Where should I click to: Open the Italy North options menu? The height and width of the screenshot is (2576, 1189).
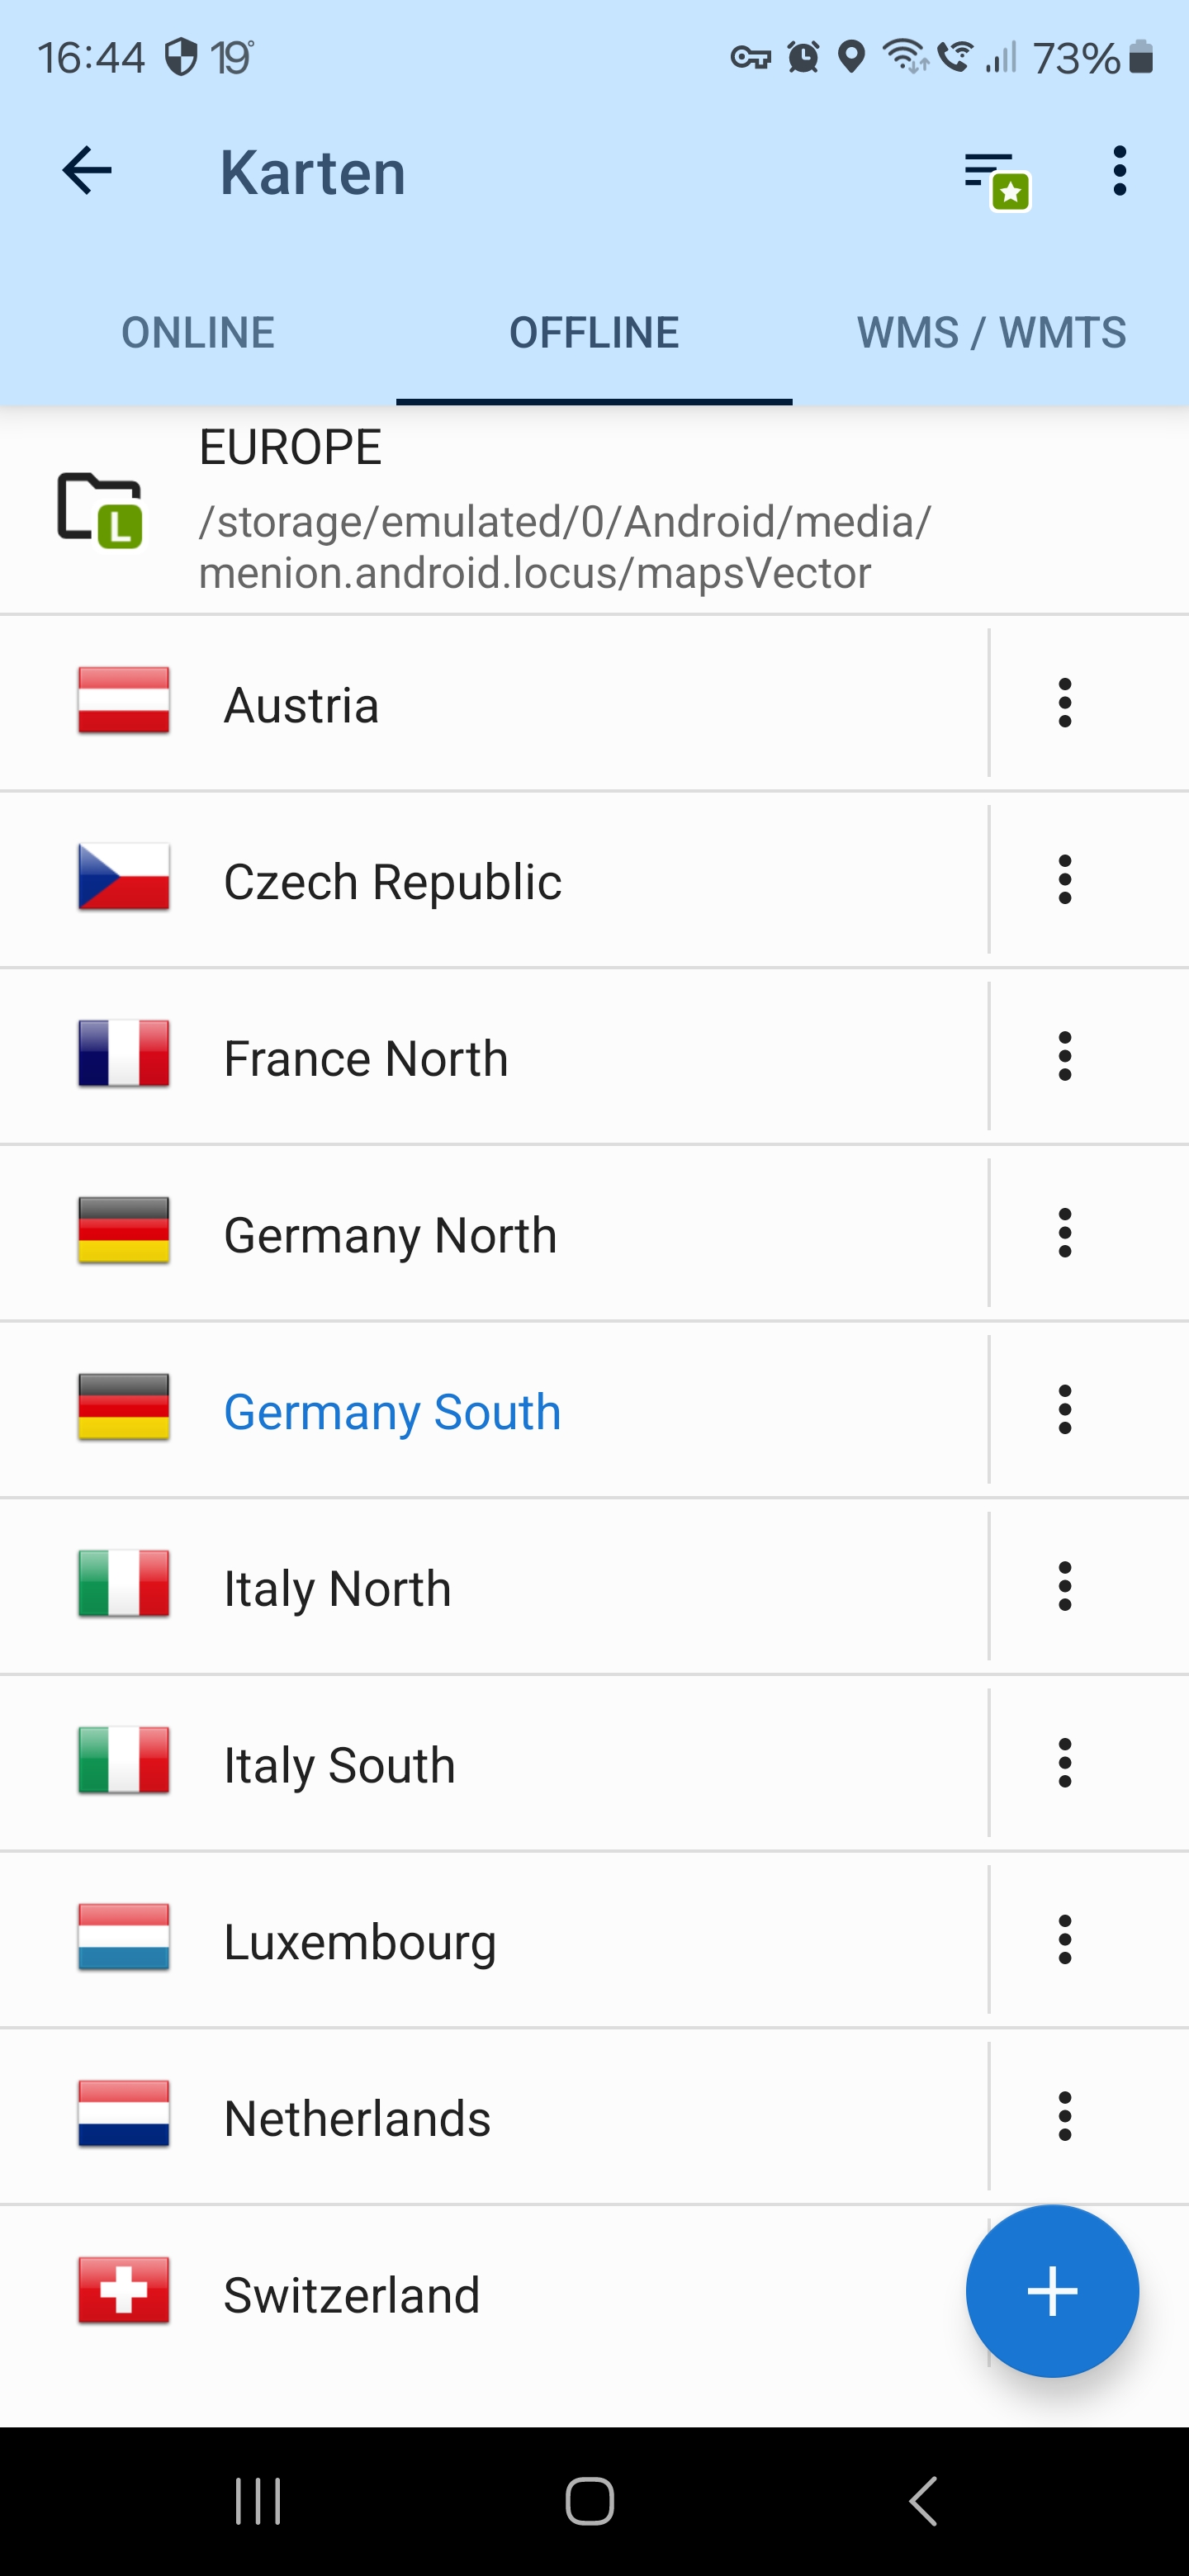click(1065, 1587)
